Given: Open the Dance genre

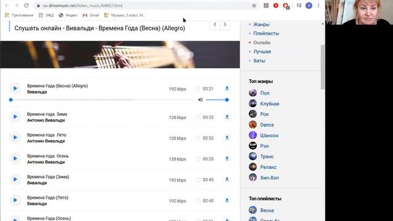Looking at the screenshot, I should click(267, 125).
